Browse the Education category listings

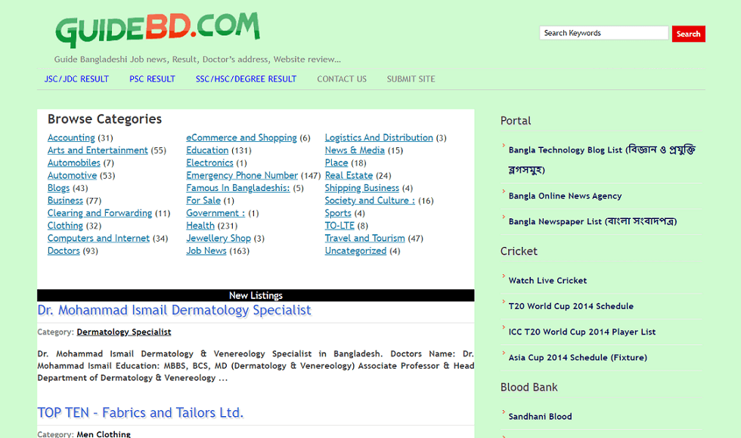coord(207,150)
